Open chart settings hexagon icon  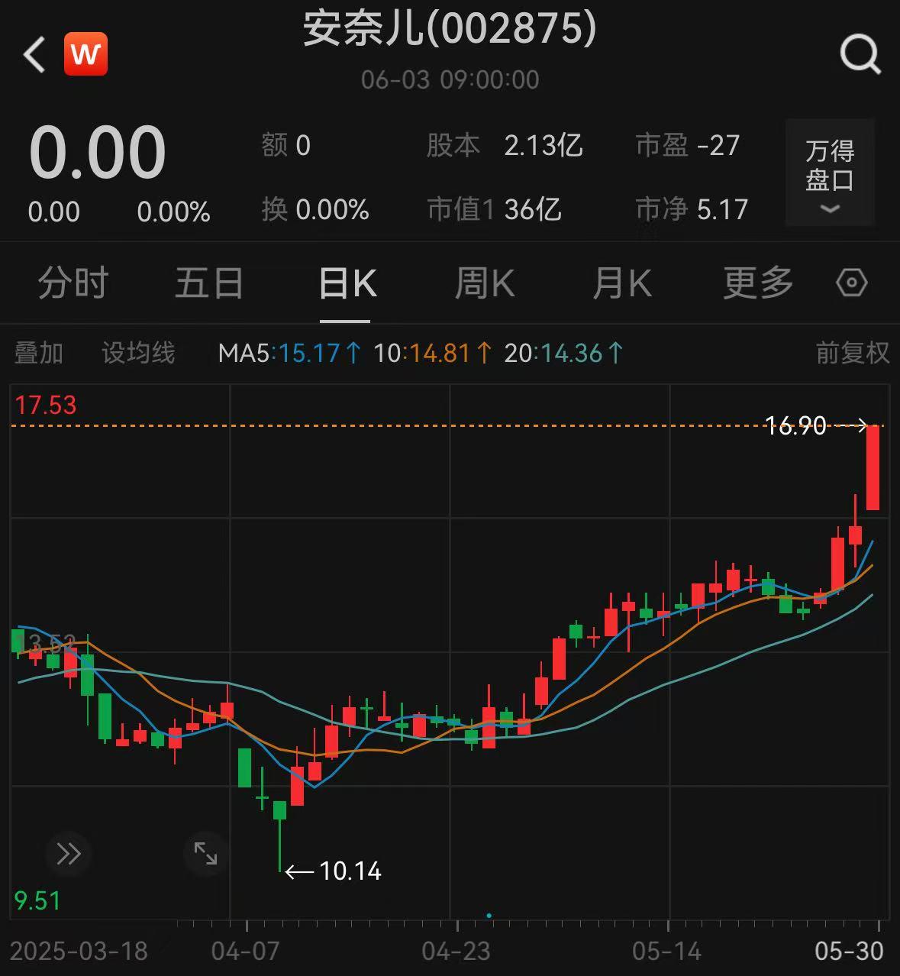click(851, 283)
